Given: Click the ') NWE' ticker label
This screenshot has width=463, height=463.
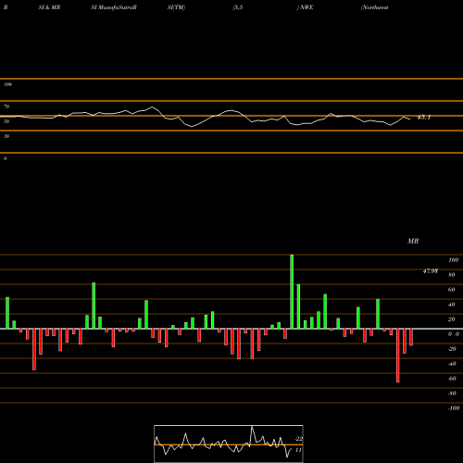Looking at the screenshot, I should coord(305,7).
